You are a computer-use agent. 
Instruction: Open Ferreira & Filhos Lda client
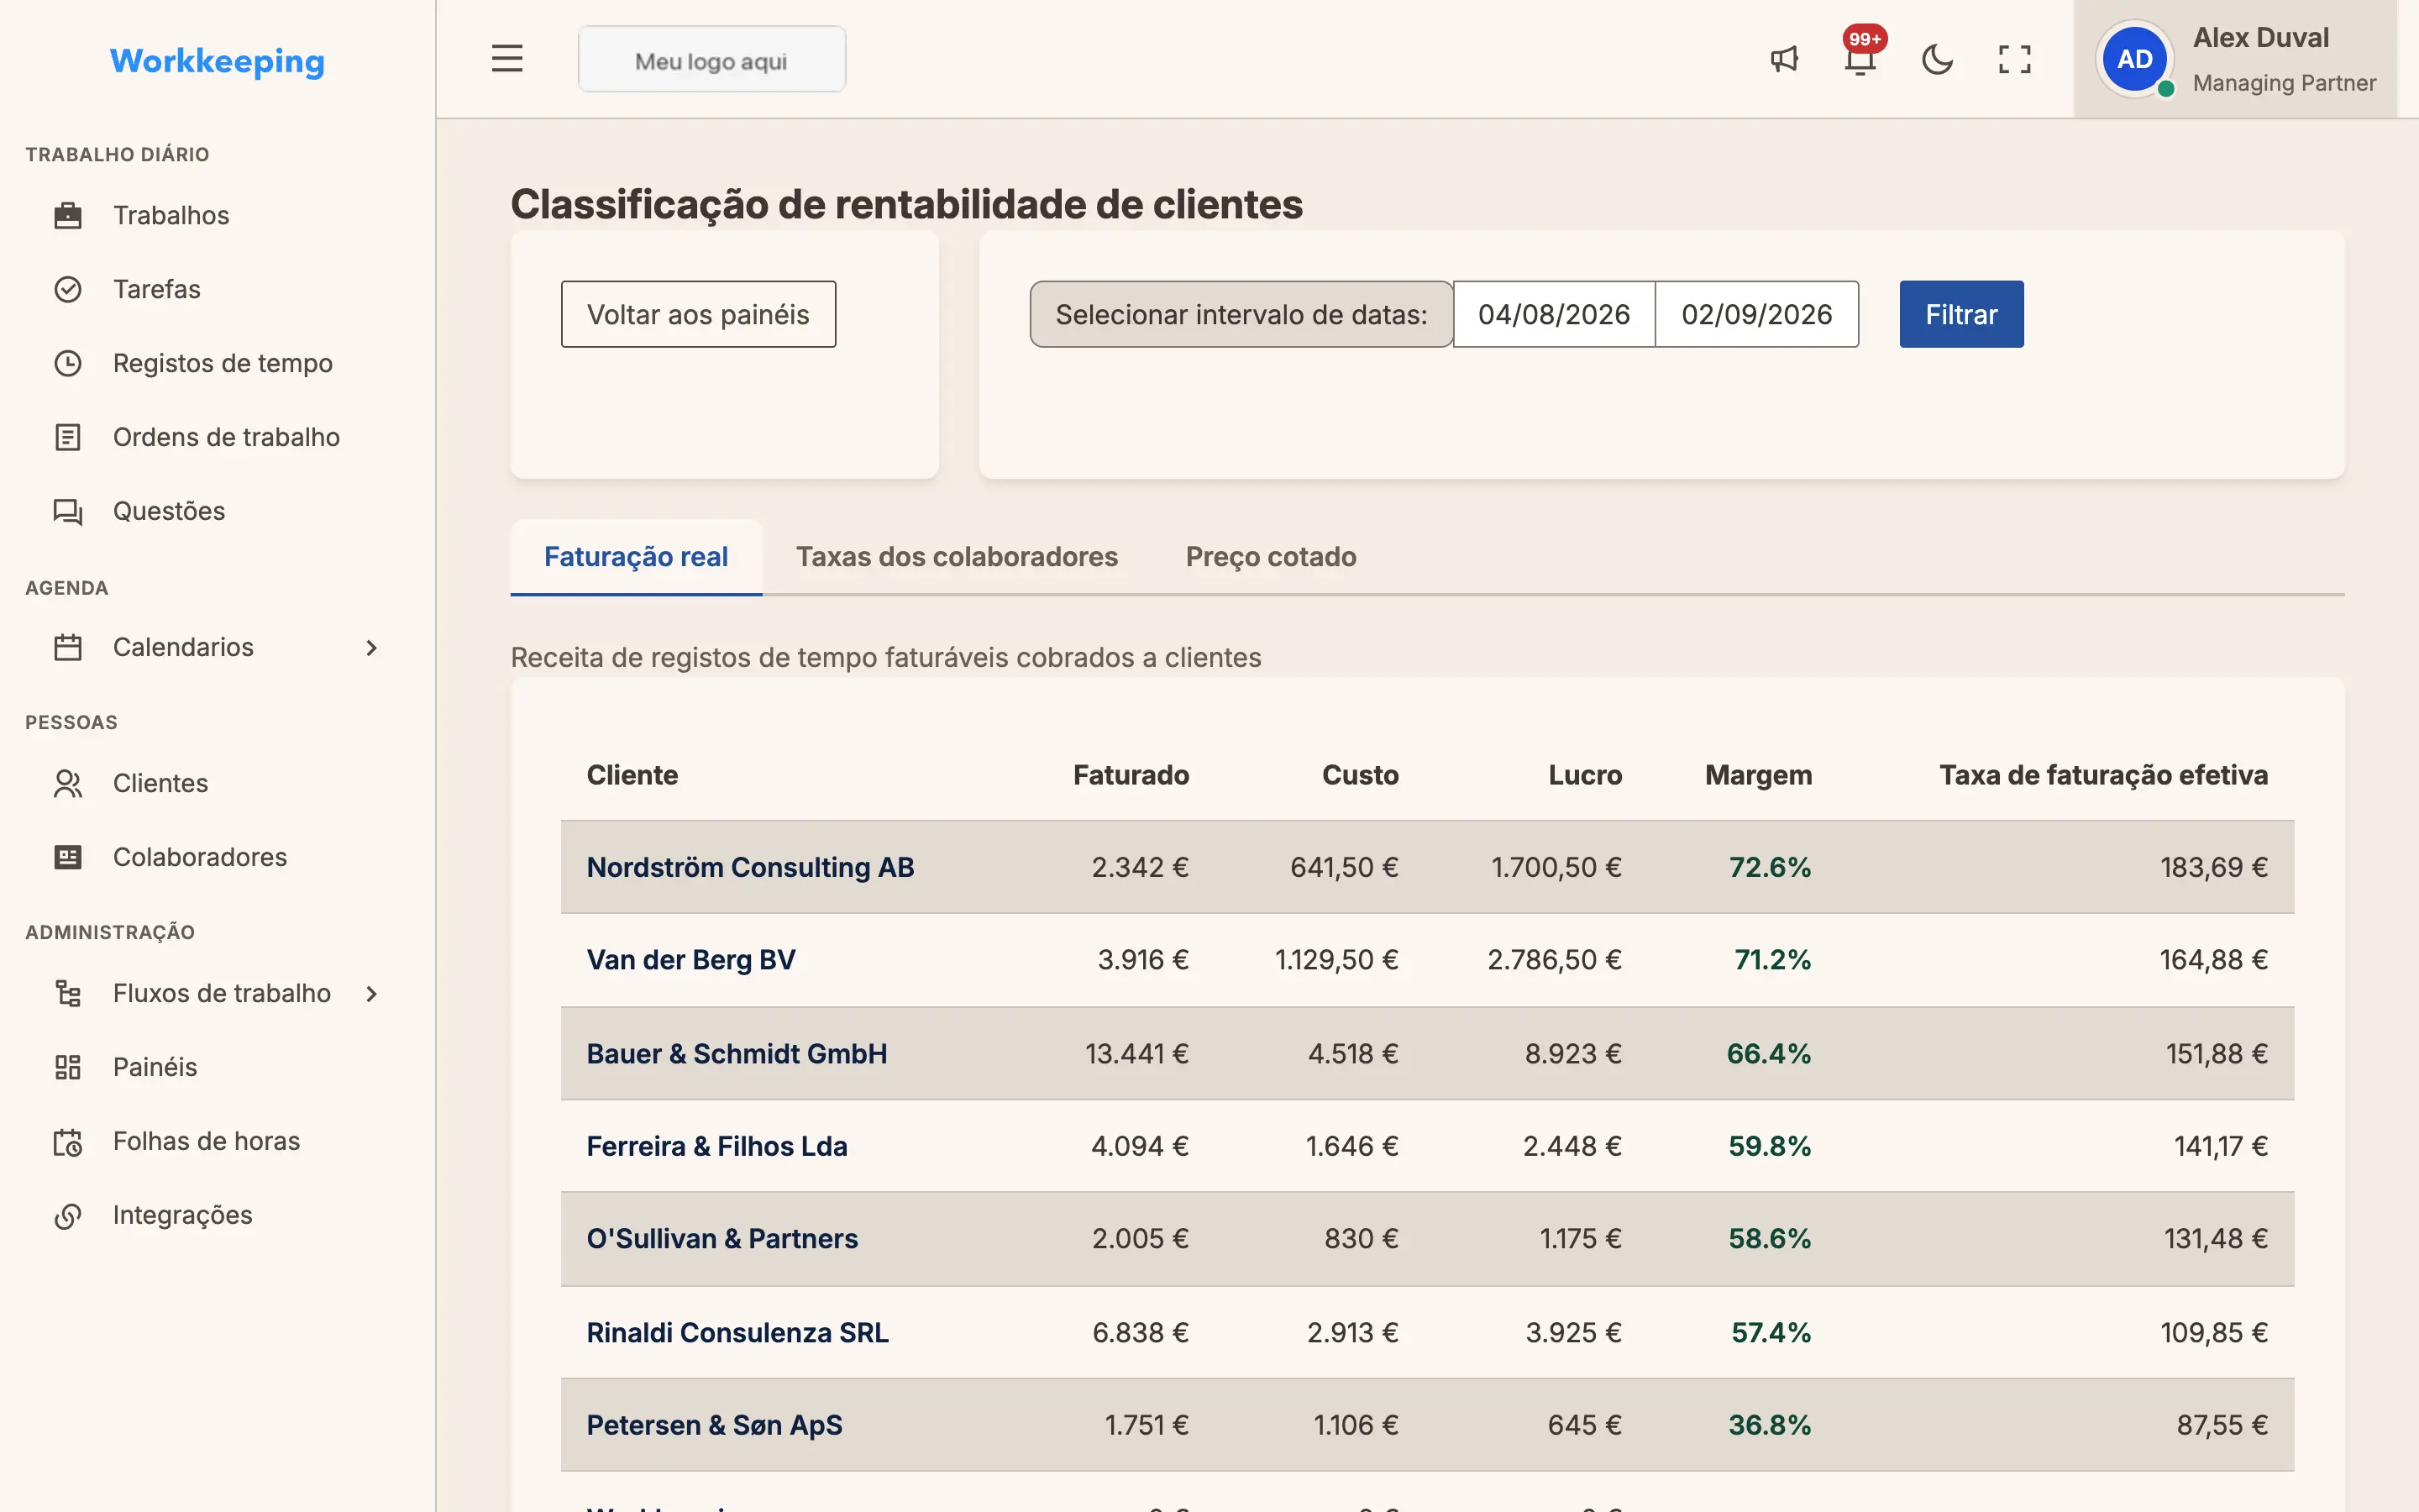point(716,1145)
